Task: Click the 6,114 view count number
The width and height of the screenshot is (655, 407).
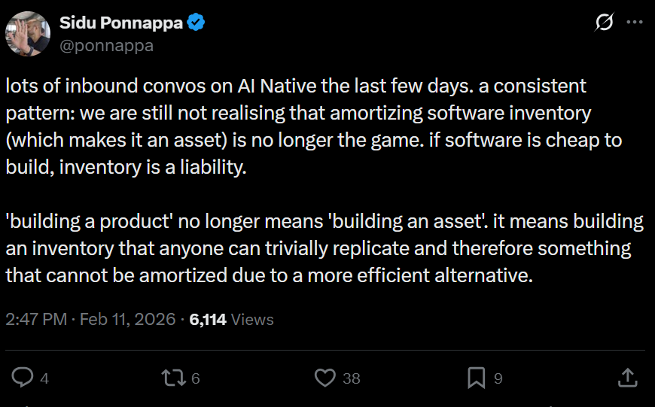Action: point(209,320)
